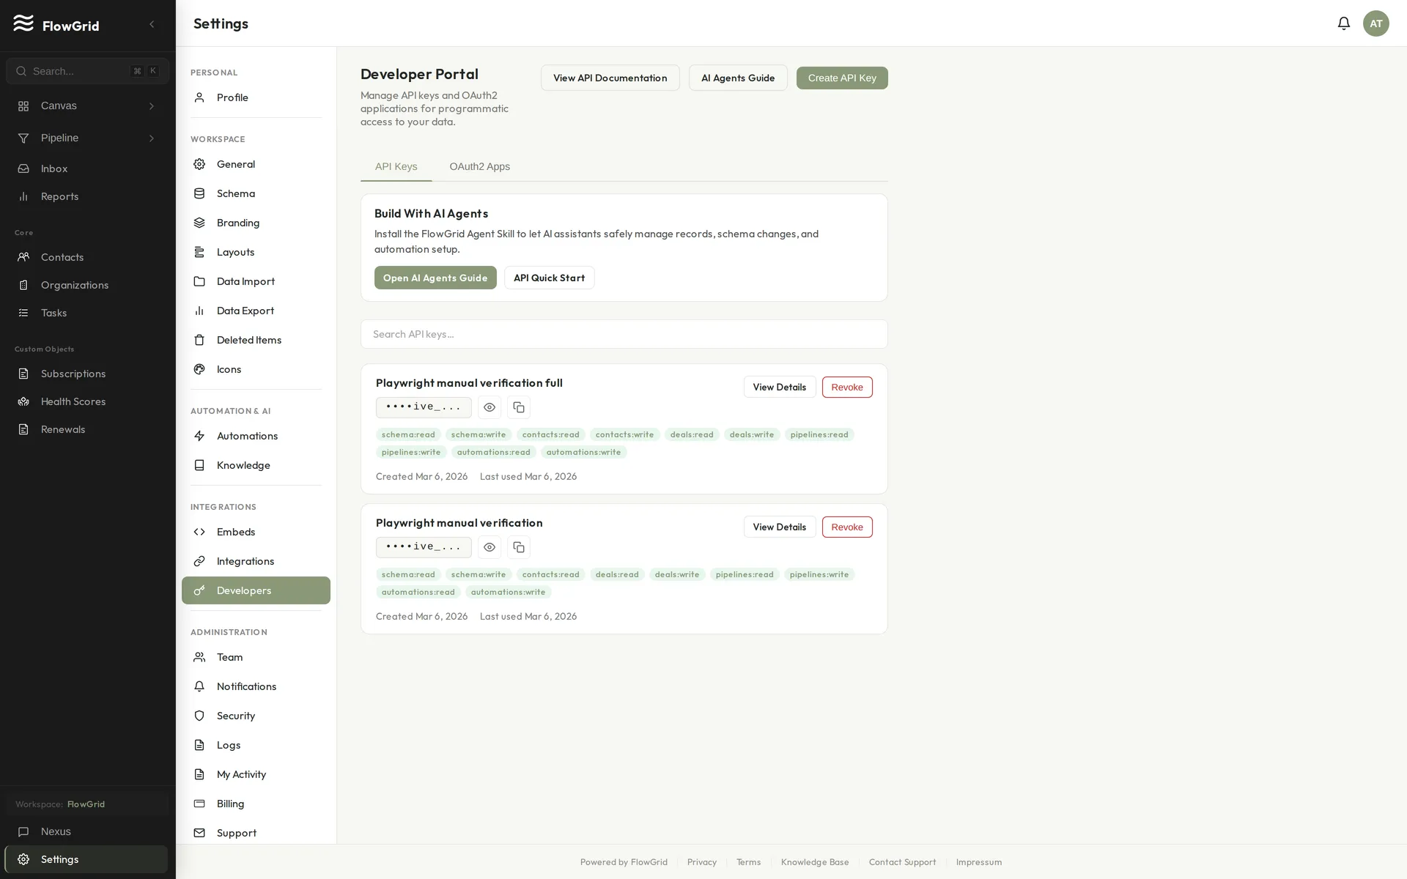Viewport: 1407px width, 879px height.
Task: Open Billing page
Action: pos(256,804)
